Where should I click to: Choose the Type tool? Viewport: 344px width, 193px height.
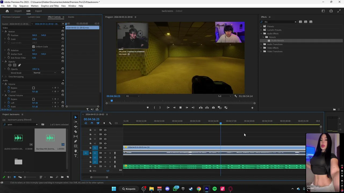[76, 156]
